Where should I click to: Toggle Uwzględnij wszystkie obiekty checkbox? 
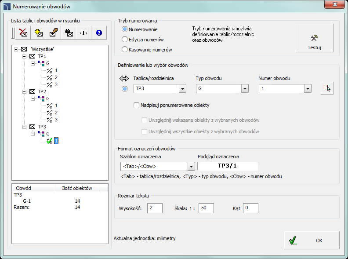click(x=144, y=131)
